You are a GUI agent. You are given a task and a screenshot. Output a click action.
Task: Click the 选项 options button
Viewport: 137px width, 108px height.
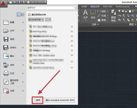tap(38, 100)
